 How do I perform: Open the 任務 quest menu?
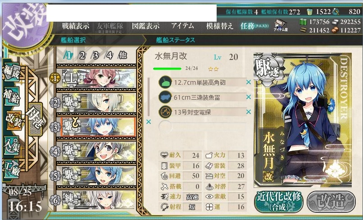pyautogui.click(x=254, y=26)
